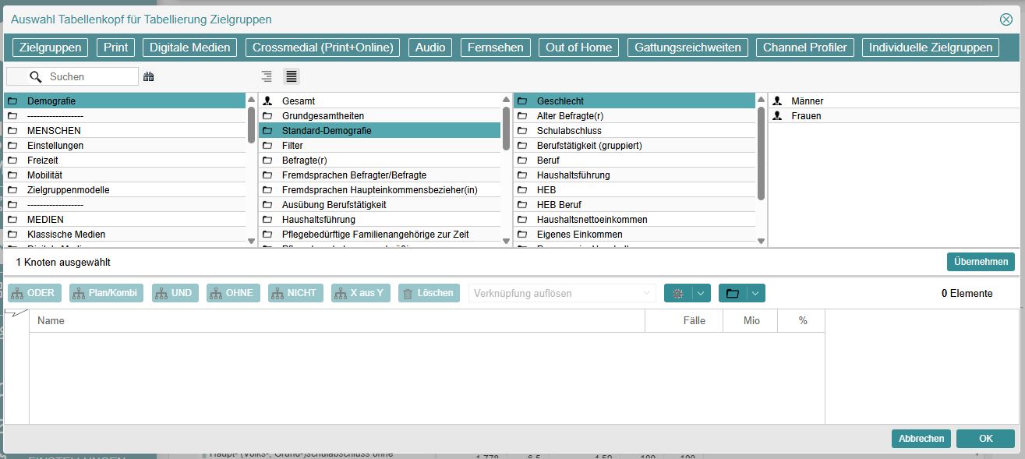Expand the arrow beside the folder button
This screenshot has height=459, width=1025.
(755, 293)
